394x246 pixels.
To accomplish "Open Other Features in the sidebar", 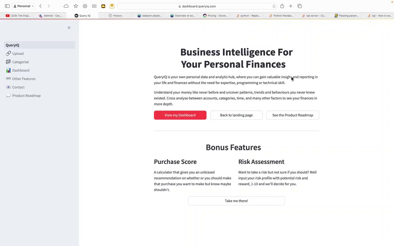I will click(39, 79).
